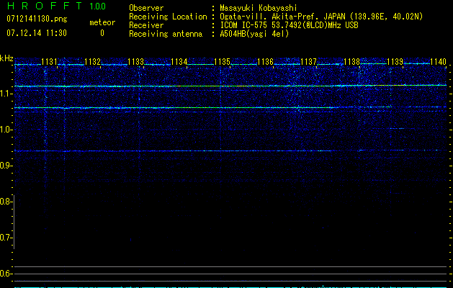The image size is (453, 288).
Task: Click the 0.7 kHz axis label
Action: click(6, 238)
